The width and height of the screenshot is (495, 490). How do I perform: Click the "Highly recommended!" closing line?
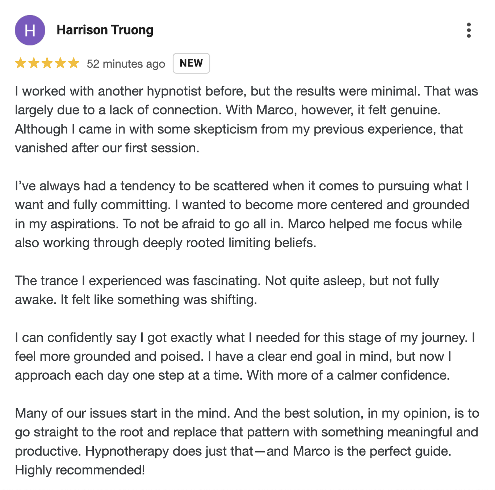80,470
